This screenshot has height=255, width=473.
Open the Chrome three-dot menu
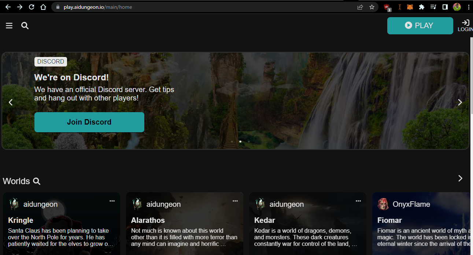pos(468,7)
